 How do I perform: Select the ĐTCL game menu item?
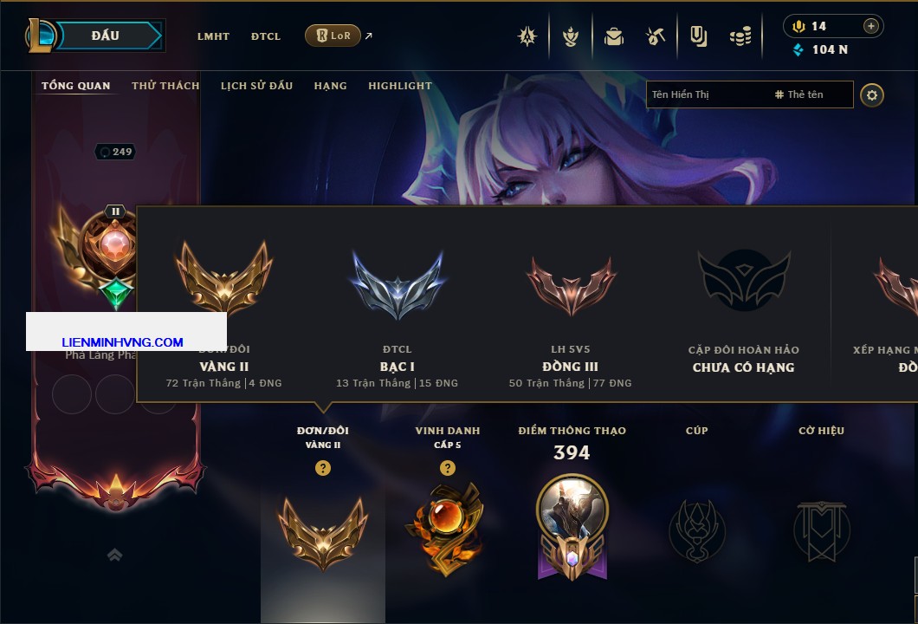266,36
